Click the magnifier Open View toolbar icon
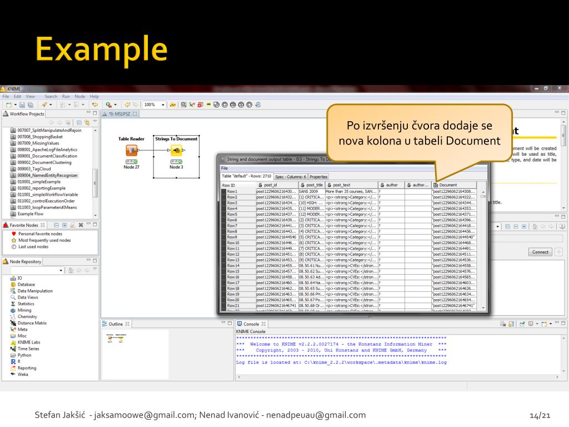The height and width of the screenshot is (427, 569). [183, 105]
